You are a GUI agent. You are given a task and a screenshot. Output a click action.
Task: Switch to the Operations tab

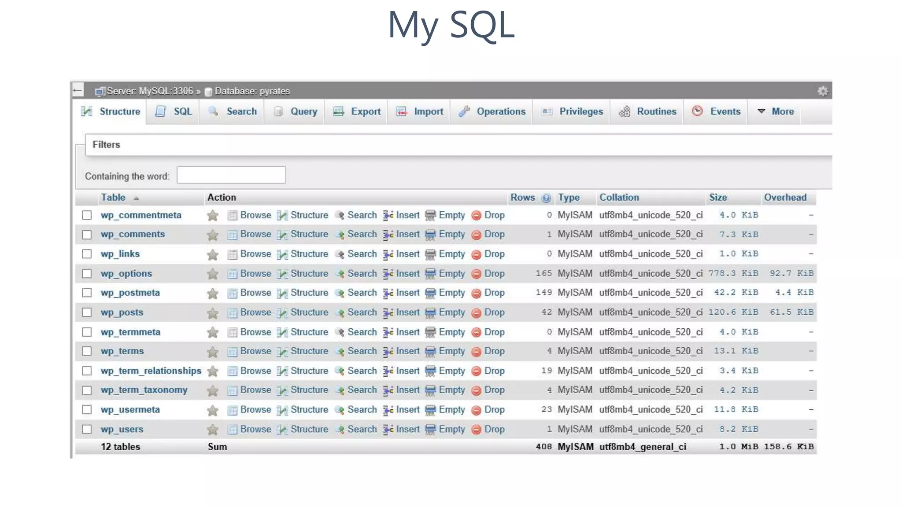click(x=492, y=111)
